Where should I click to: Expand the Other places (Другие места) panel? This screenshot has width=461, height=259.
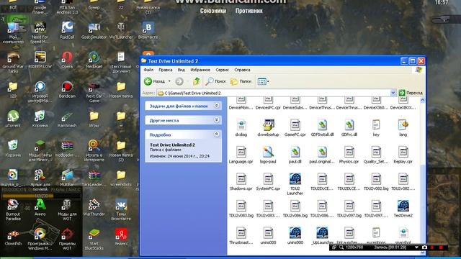[x=217, y=120]
